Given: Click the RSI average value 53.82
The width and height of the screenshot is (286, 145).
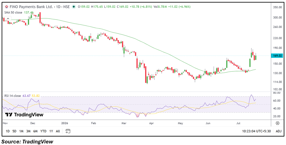Looking at the screenshot, I should click(36, 96).
